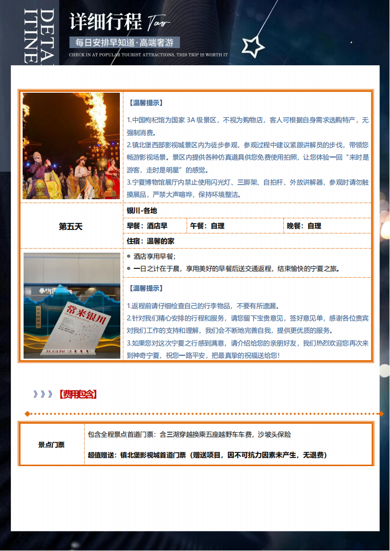Screen dimensions: 390x551
Task: Click the 景点门票 label cell
Action: pyautogui.click(x=52, y=445)
